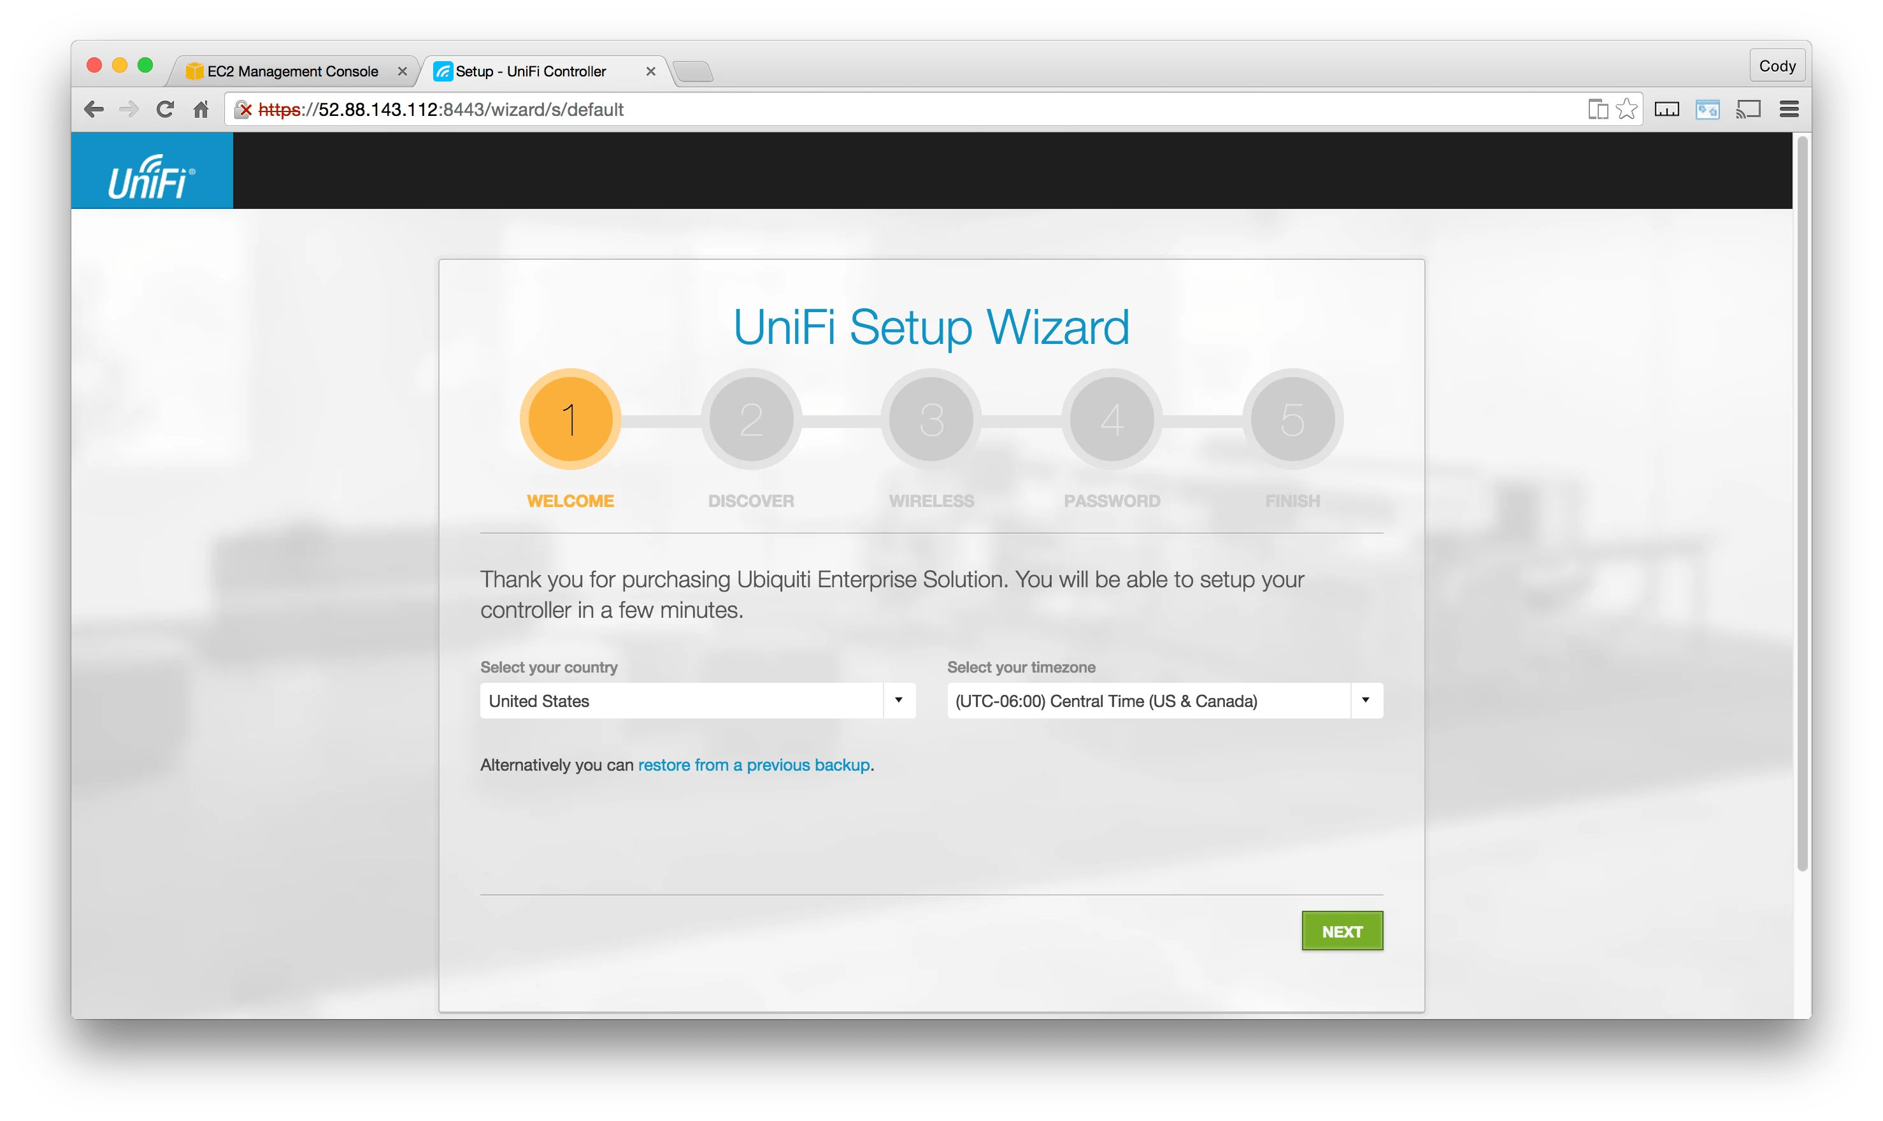Click the cast screen icon in toolbar
Screen dimensions: 1883x1121
pyautogui.click(x=1749, y=110)
